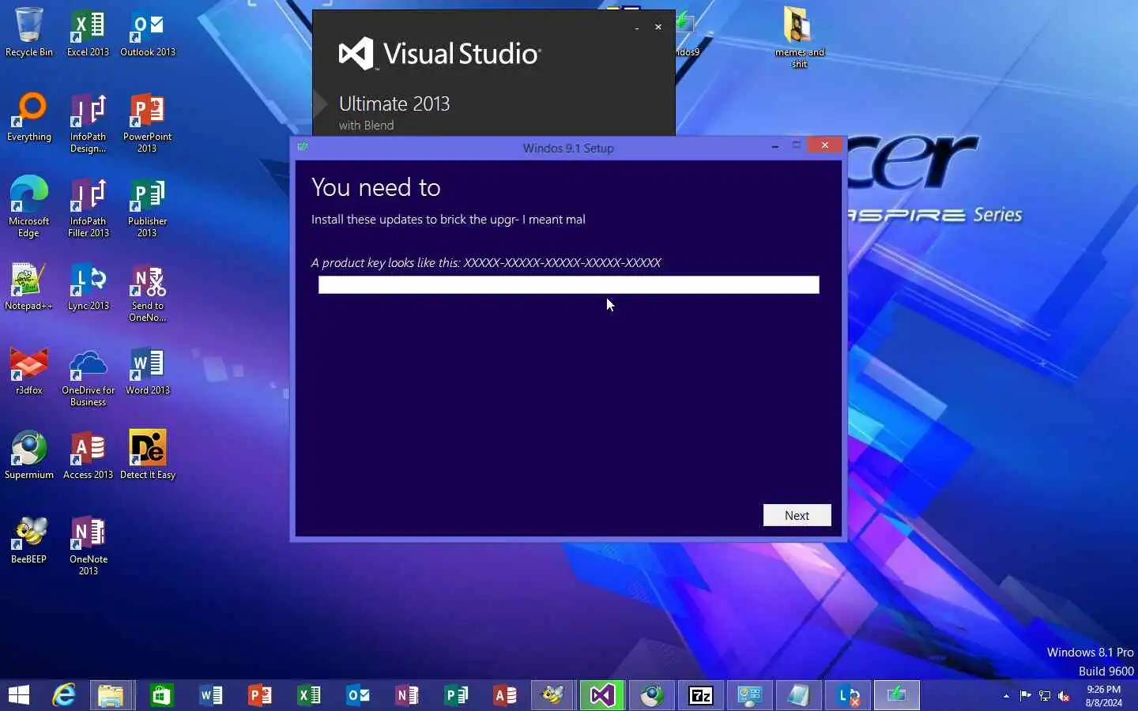
Task: Select Word 2013 desktop shortcut
Action: (x=147, y=371)
